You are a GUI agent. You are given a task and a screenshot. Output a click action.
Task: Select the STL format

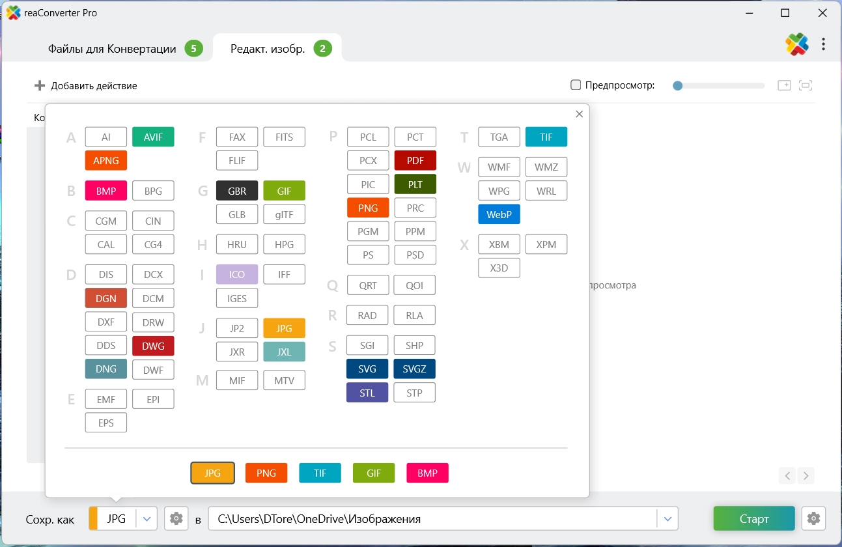point(367,393)
